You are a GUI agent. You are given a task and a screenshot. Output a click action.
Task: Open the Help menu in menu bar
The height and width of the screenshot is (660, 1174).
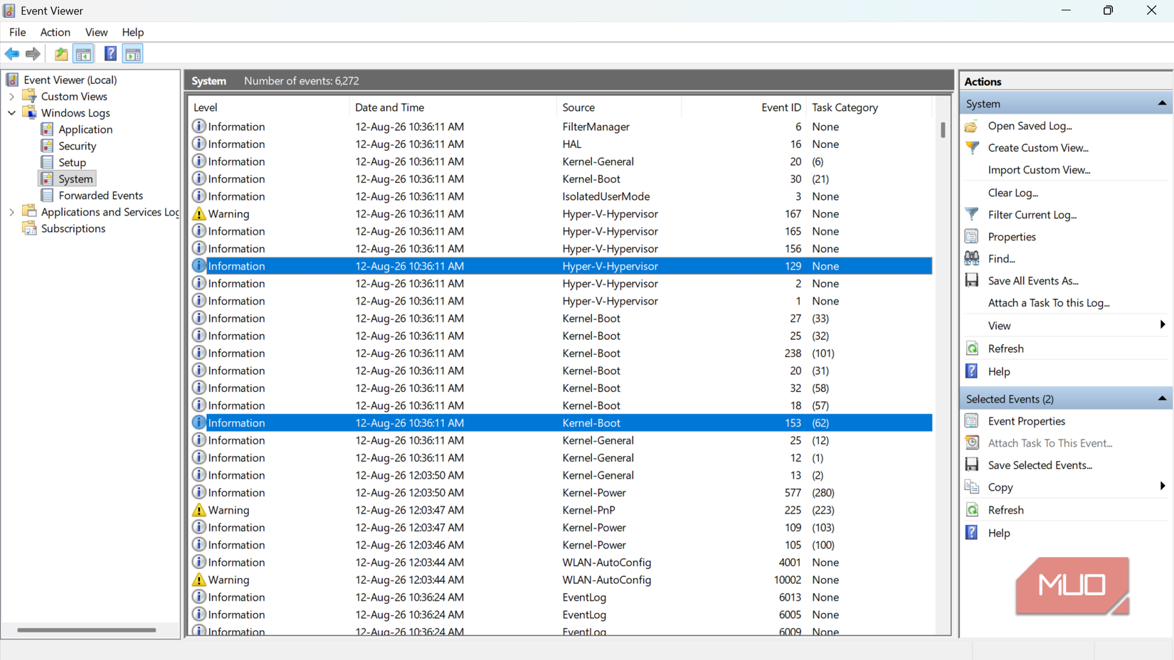pyautogui.click(x=132, y=32)
